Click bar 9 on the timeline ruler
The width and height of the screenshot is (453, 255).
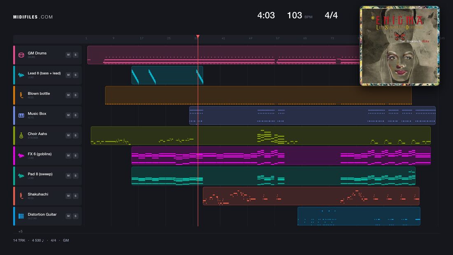click(x=114, y=38)
